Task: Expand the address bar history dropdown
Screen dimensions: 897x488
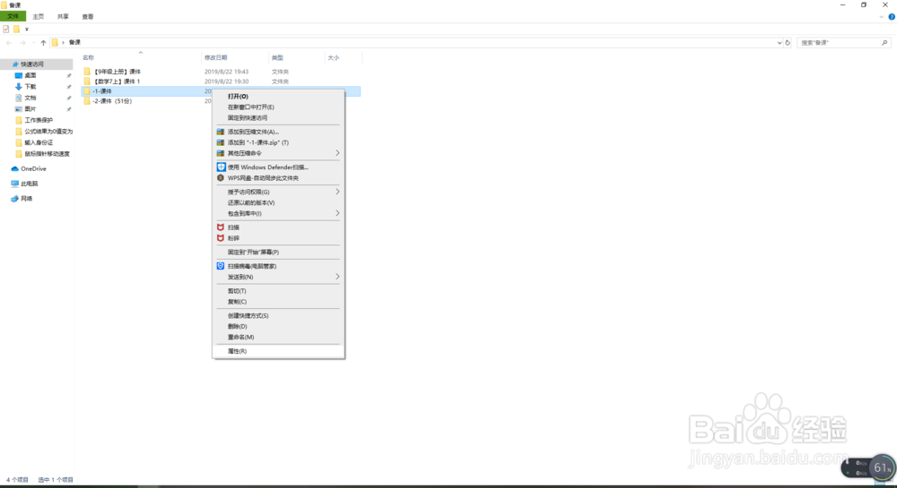Action: 779,43
